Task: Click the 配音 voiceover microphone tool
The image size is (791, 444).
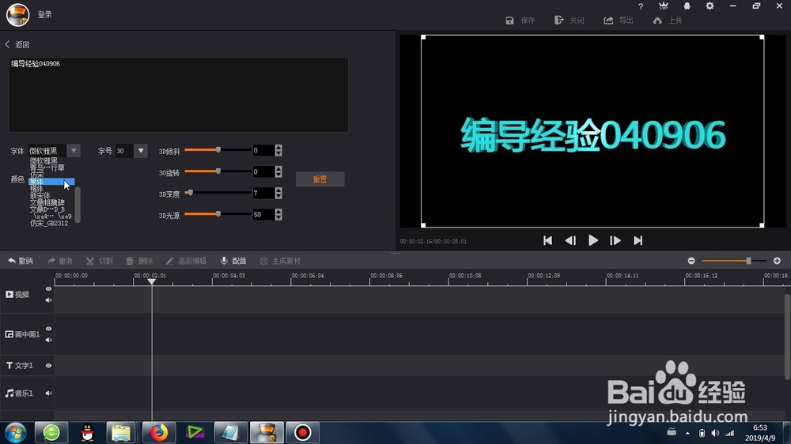Action: pos(233,261)
